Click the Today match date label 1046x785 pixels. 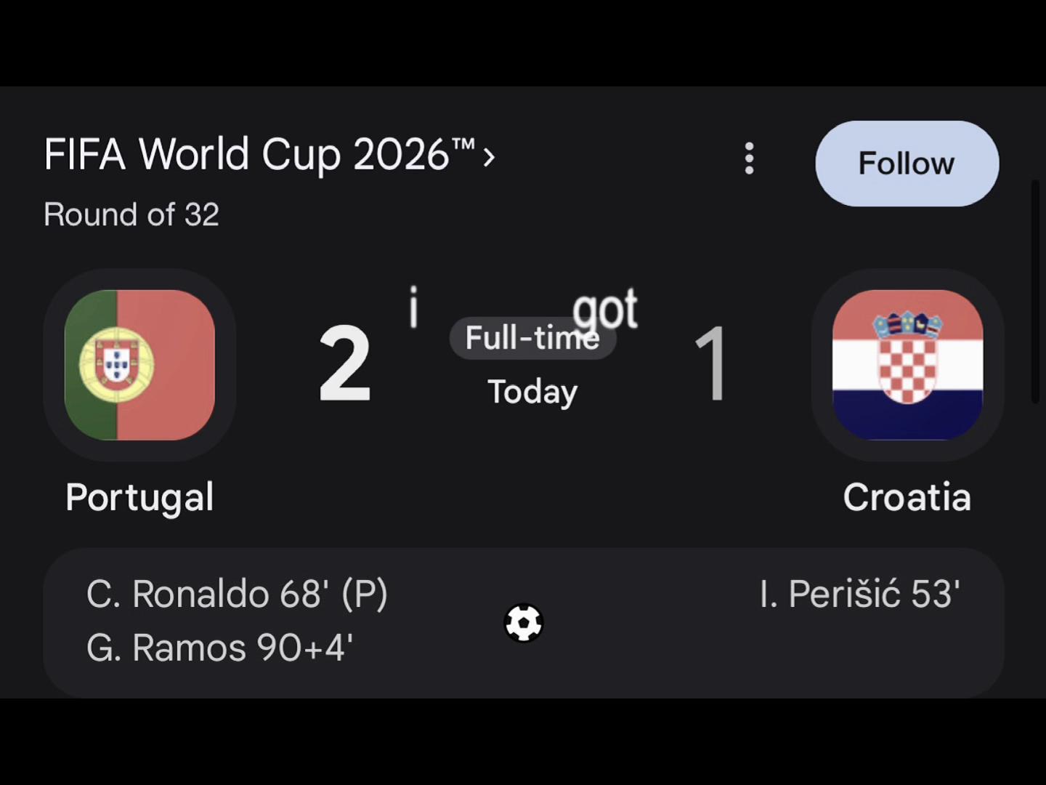[x=532, y=392]
